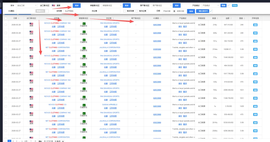Open detail view button for 426u row
Screen dimensions: 270x142
[x=255, y=33]
